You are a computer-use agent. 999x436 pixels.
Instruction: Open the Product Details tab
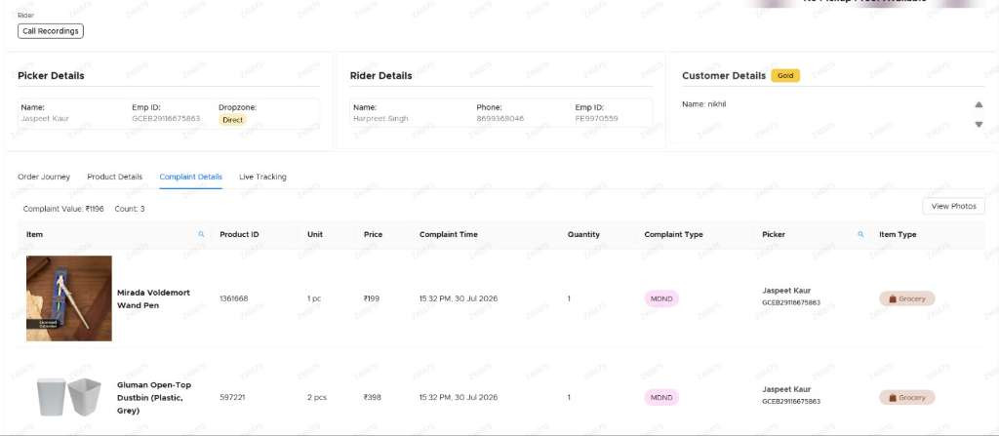click(115, 177)
